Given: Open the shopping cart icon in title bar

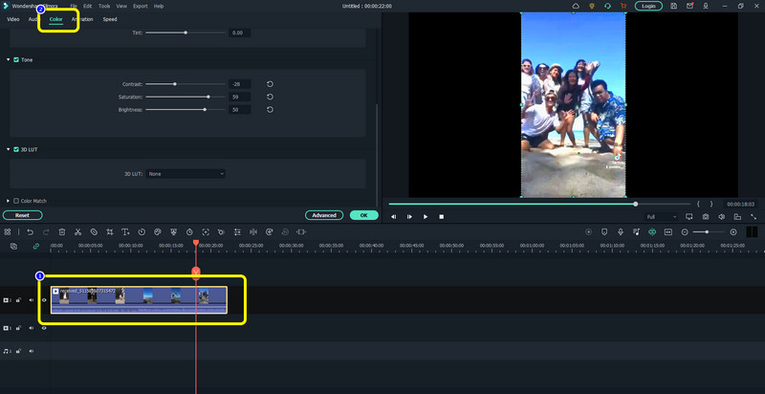Looking at the screenshot, I should pyautogui.click(x=623, y=6).
